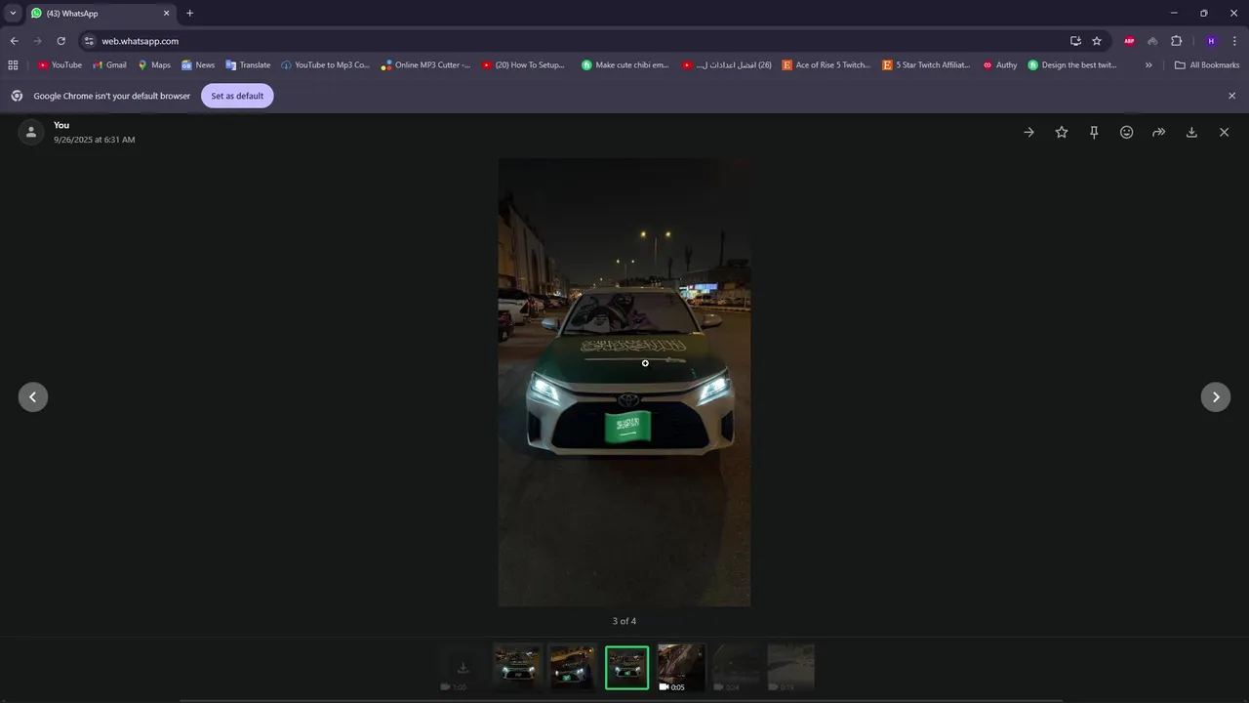Go to message using the arrow icon
Image resolution: width=1249 pixels, height=703 pixels.
click(1028, 132)
